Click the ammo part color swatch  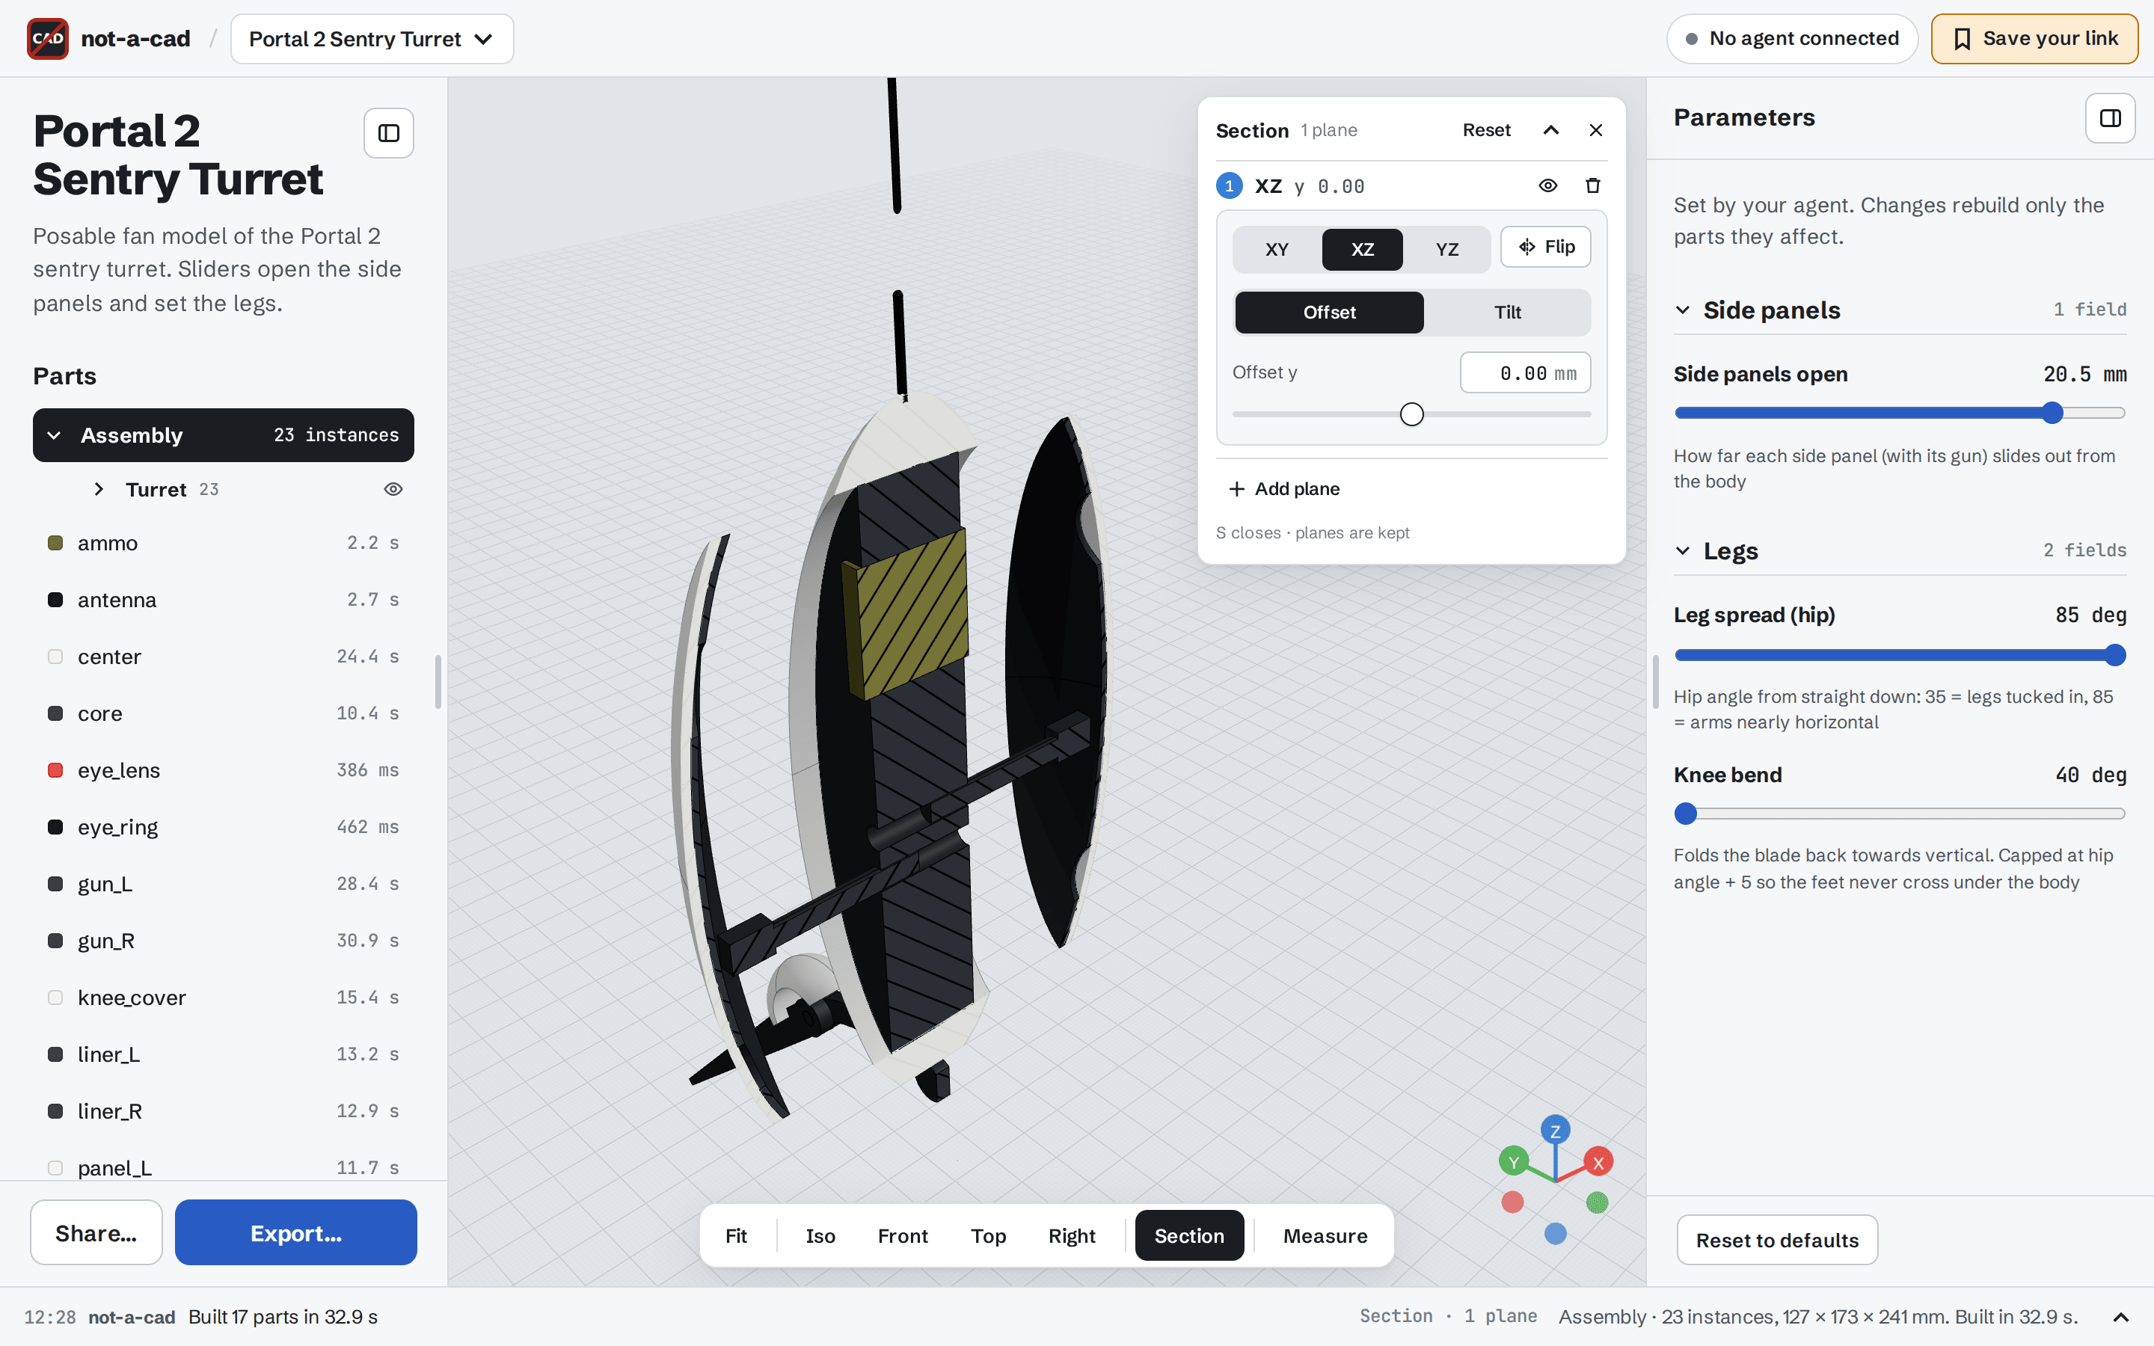click(55, 543)
